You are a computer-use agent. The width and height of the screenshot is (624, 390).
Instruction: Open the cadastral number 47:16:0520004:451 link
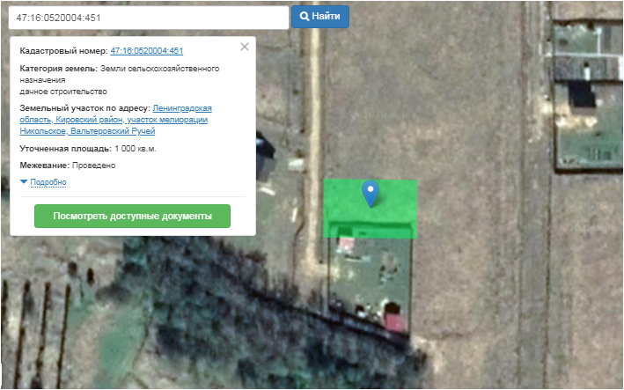coord(147,51)
